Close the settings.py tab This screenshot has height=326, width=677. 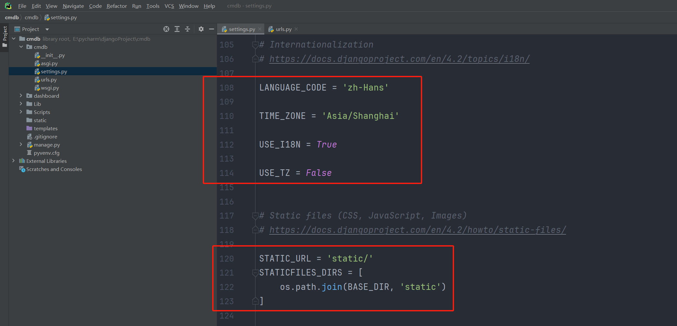260,29
